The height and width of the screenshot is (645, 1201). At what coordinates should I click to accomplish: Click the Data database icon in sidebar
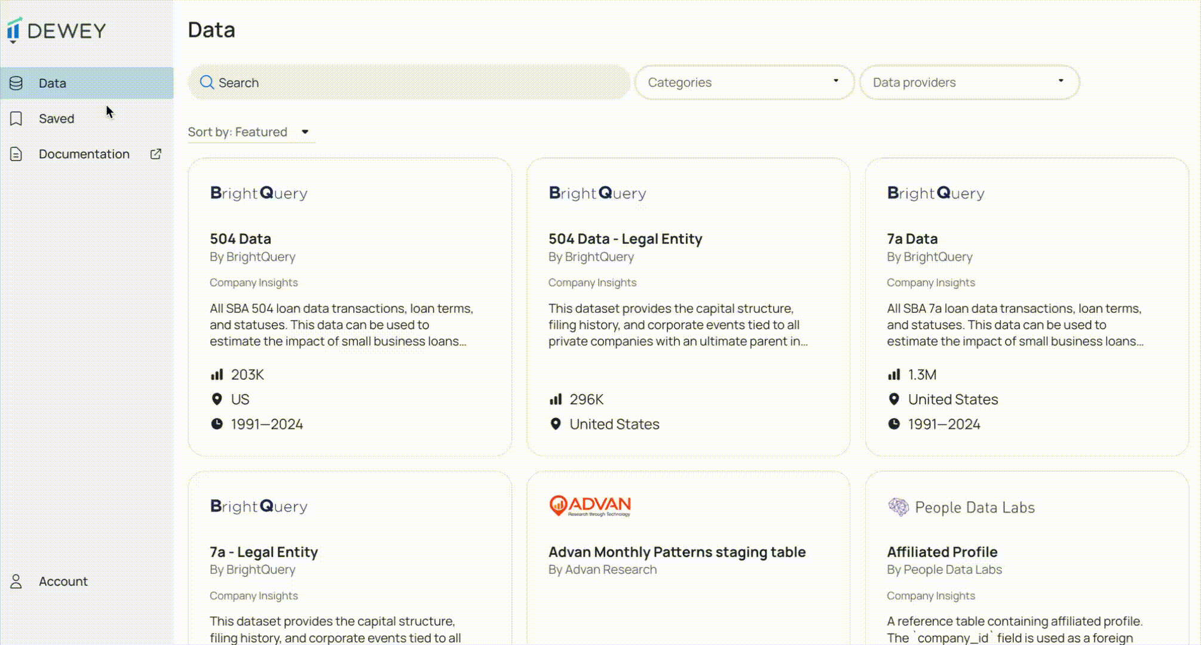click(16, 83)
